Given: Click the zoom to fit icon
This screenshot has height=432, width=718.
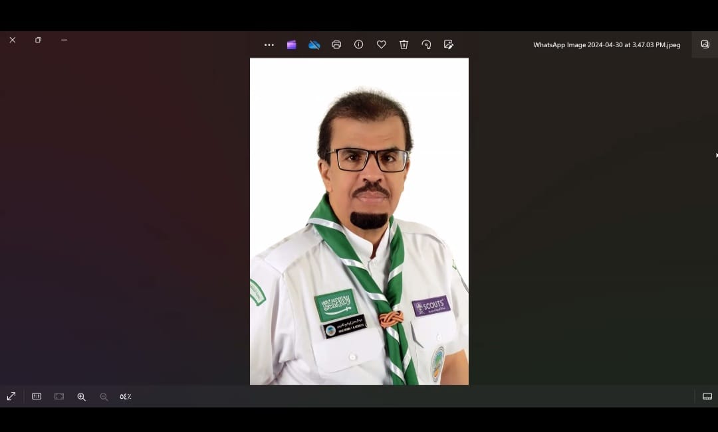Looking at the screenshot, I should pyautogui.click(x=59, y=396).
